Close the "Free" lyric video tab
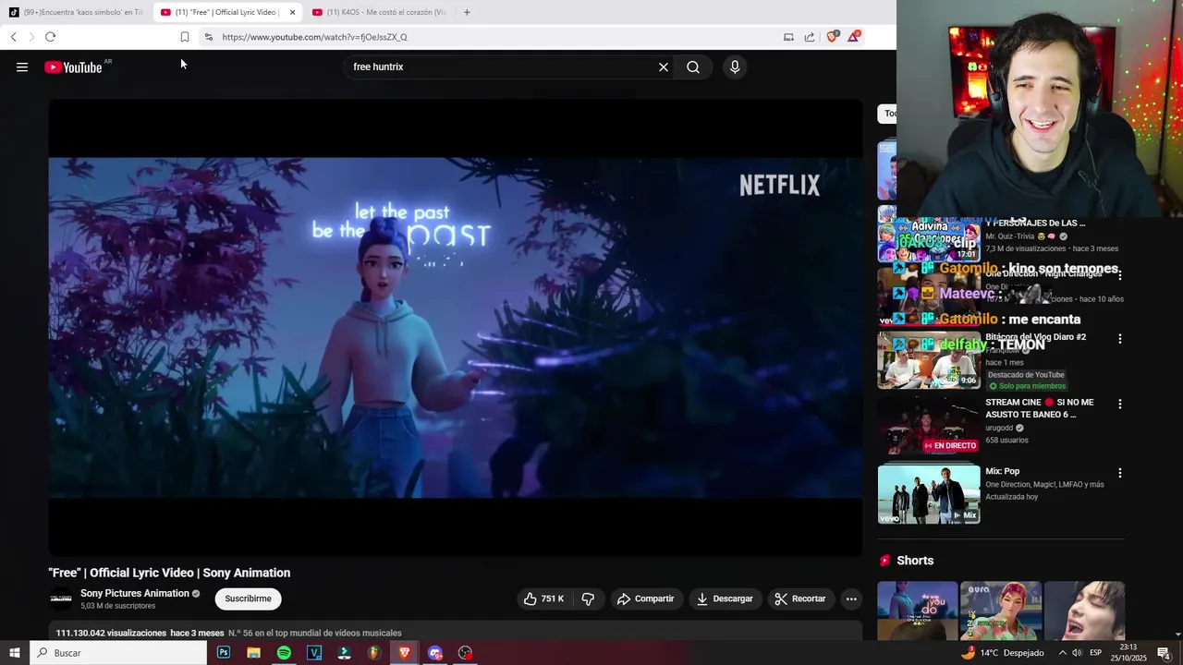The height and width of the screenshot is (665, 1183). [292, 12]
